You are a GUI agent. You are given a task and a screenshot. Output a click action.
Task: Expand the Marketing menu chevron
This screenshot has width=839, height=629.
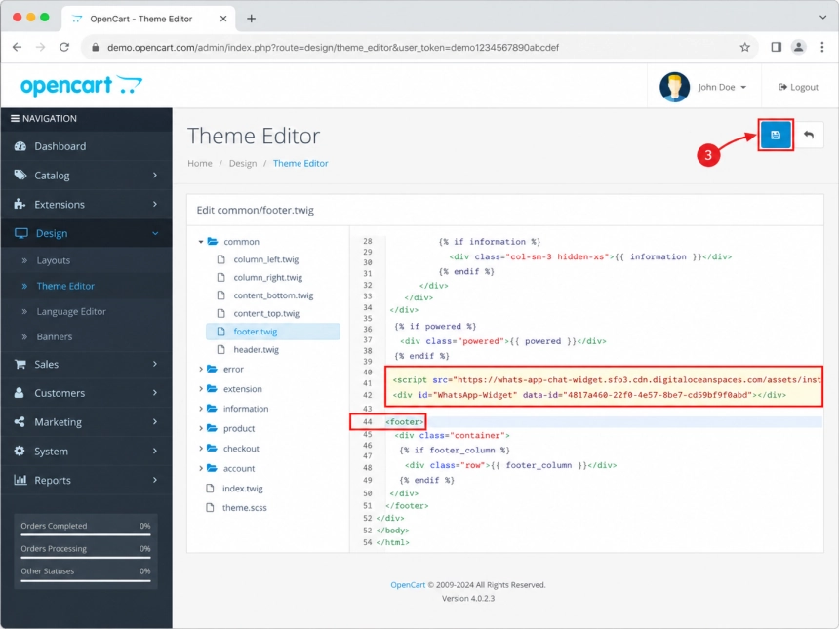(155, 421)
